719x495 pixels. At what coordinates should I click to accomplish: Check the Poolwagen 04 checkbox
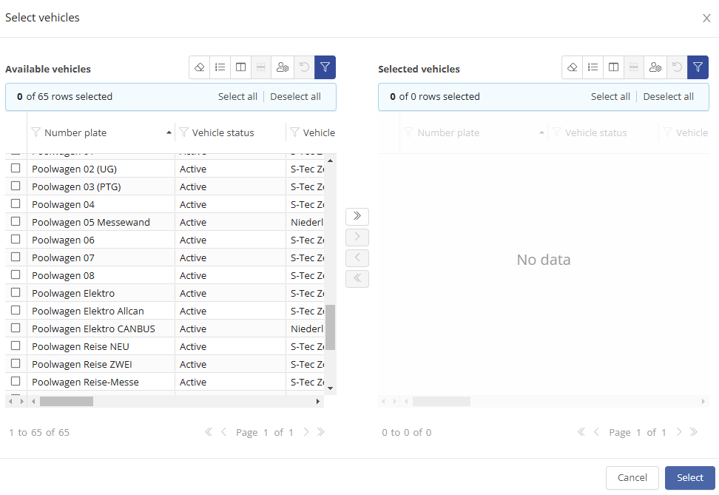tap(16, 203)
